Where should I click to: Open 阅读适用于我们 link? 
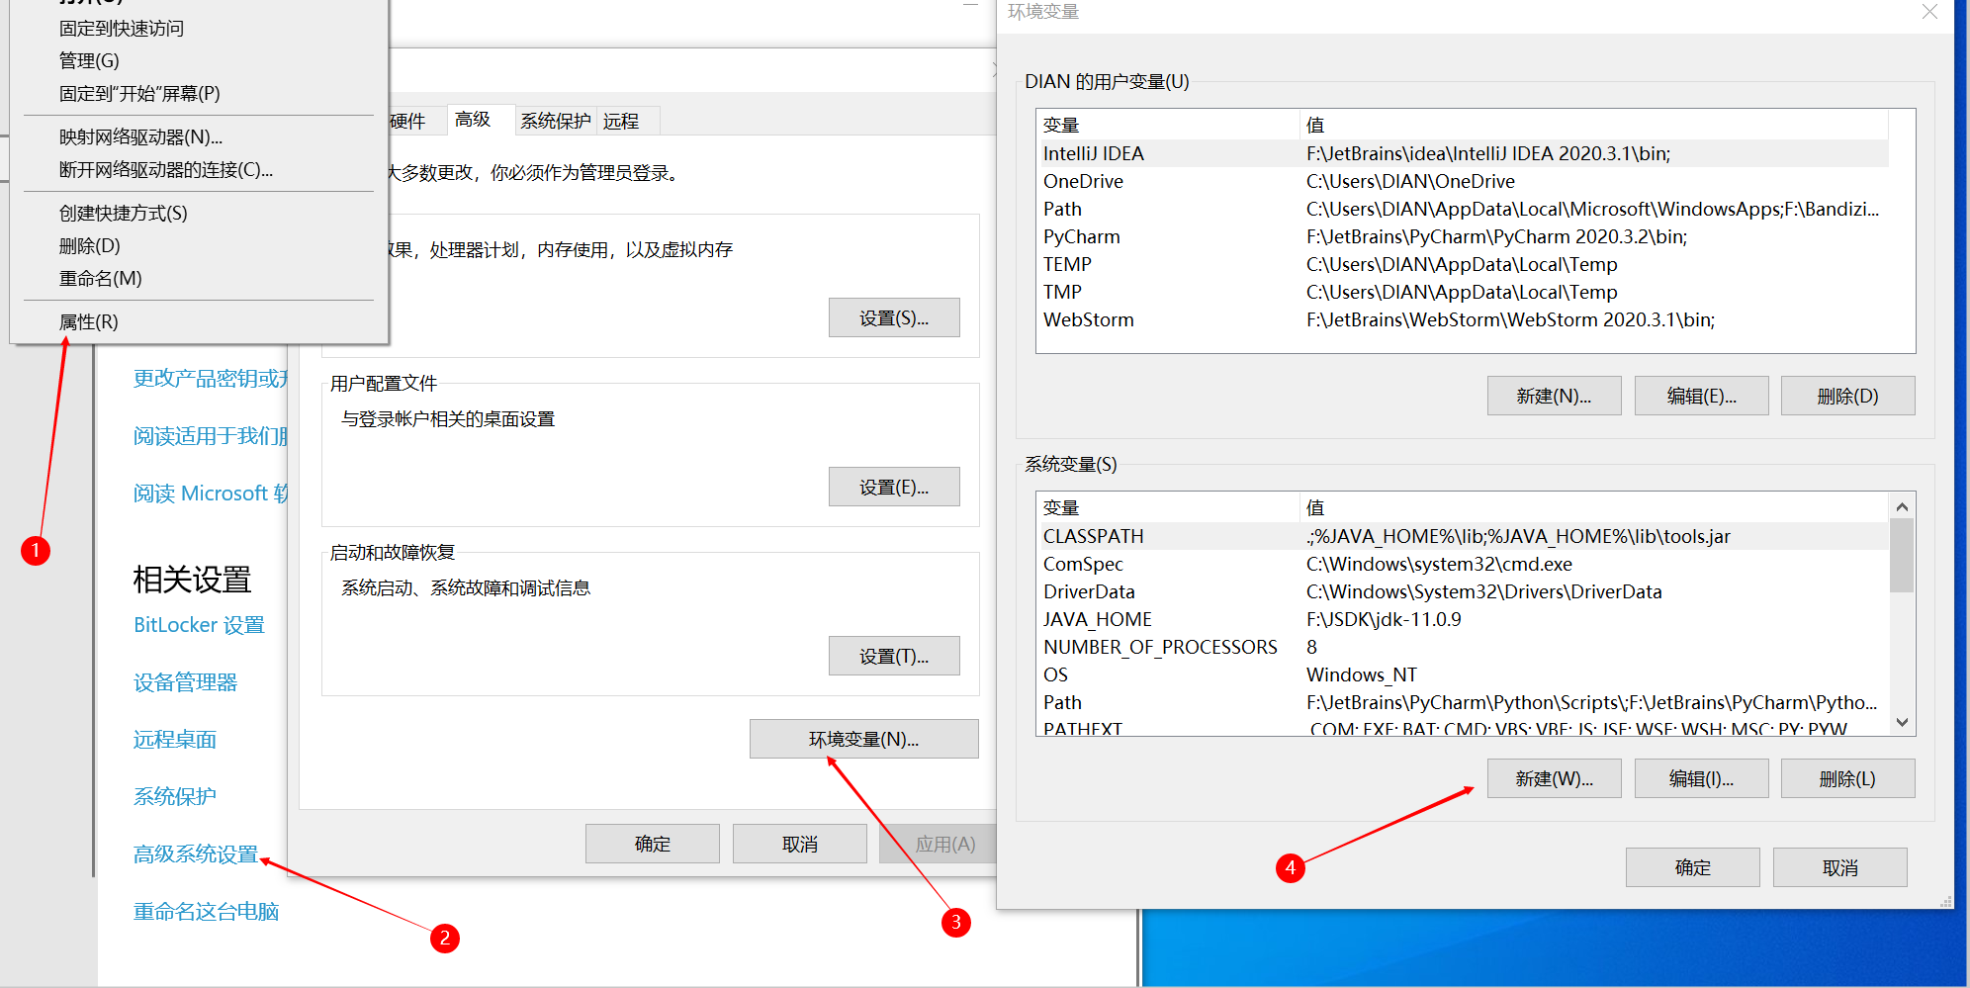pyautogui.click(x=210, y=435)
